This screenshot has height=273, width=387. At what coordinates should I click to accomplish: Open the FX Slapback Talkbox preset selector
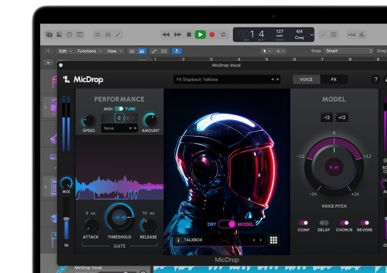click(x=227, y=79)
